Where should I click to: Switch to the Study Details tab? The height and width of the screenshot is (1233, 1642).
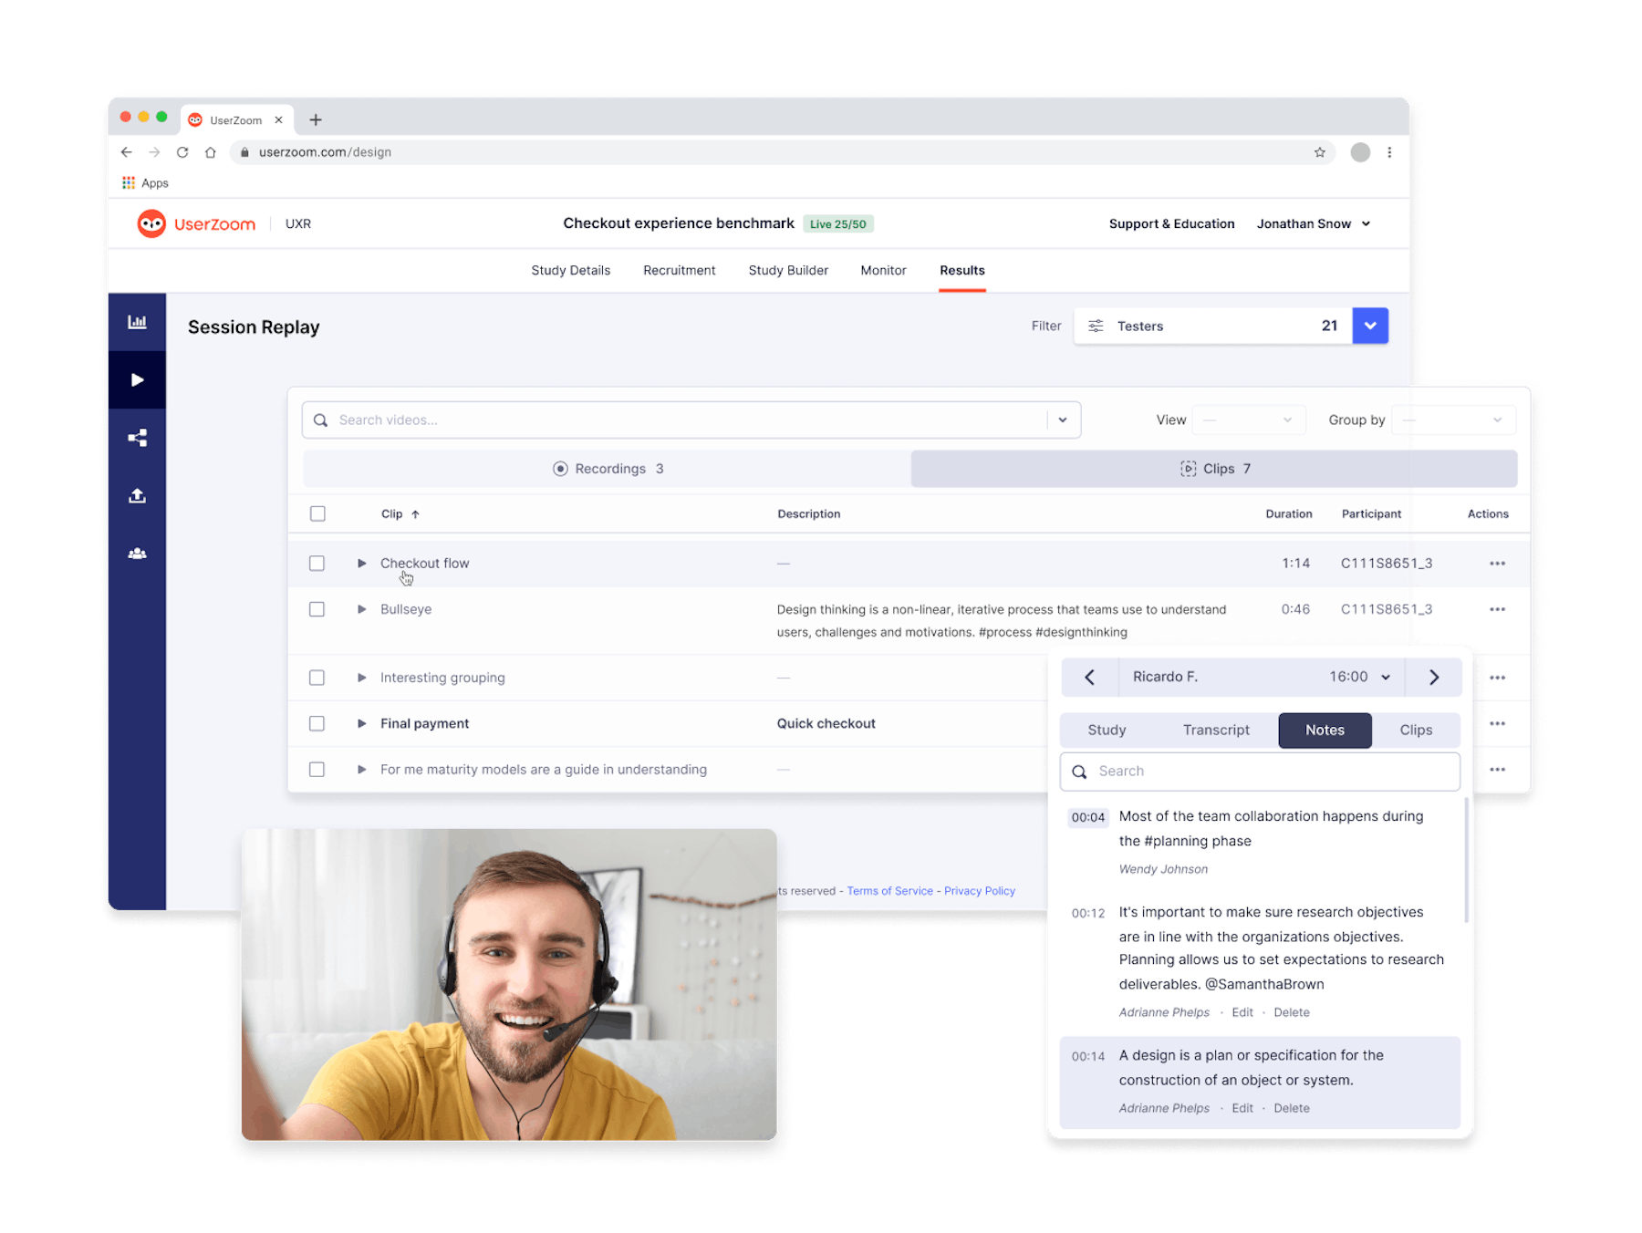(571, 270)
